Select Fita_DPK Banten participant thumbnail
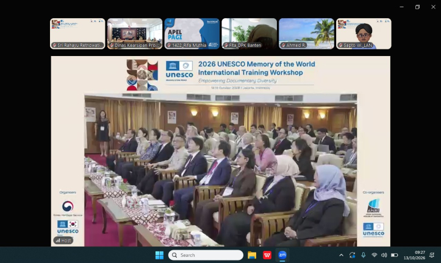Viewport: 441px width, 263px height. pos(249,33)
